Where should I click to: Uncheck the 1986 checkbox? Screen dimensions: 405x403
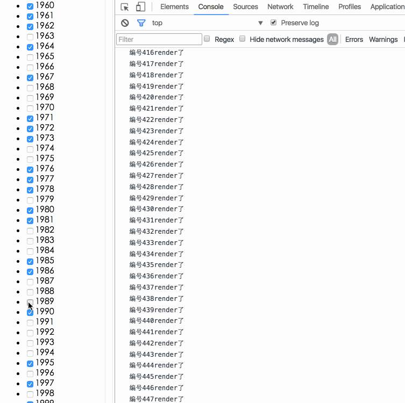click(x=30, y=272)
